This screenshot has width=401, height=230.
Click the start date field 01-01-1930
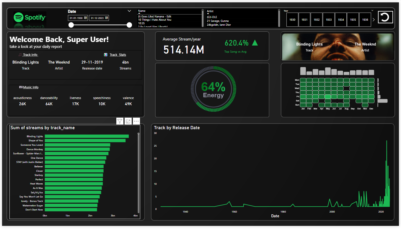[78, 18]
